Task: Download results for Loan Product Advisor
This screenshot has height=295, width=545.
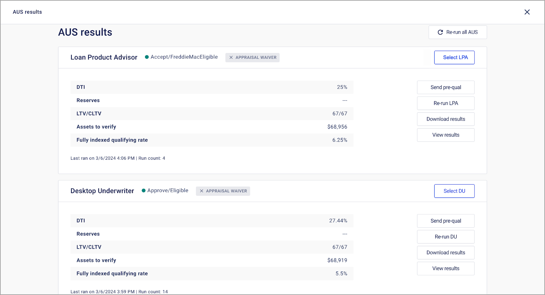Action: tap(446, 119)
